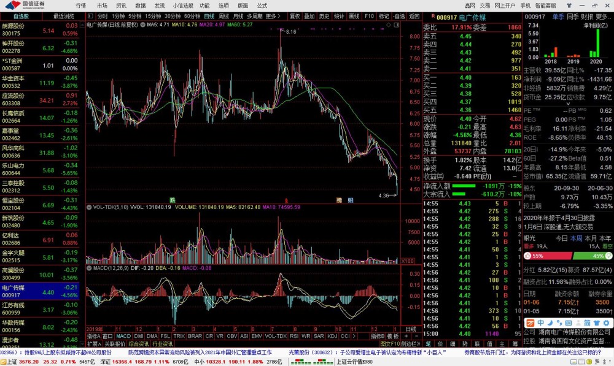Switch chart to 周线 weekly period
The image size is (614, 366).
click(223, 16)
